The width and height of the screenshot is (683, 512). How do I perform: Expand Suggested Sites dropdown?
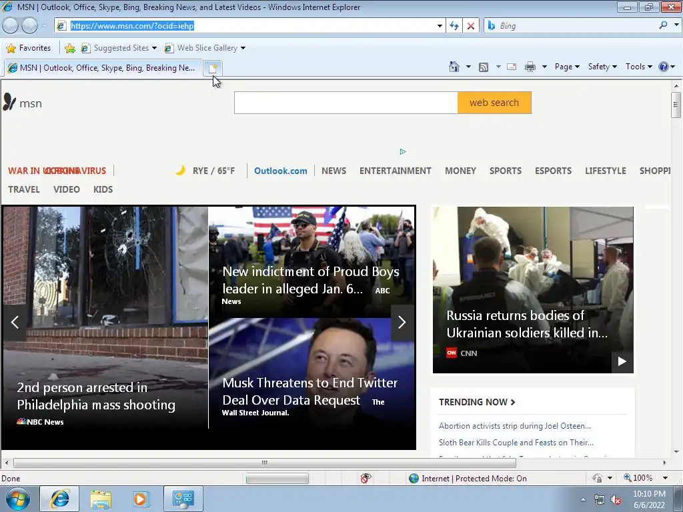154,48
